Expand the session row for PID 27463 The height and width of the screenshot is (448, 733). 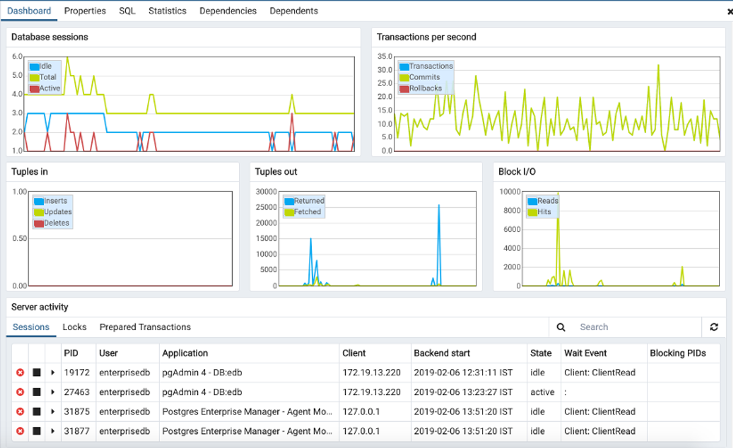pos(53,392)
